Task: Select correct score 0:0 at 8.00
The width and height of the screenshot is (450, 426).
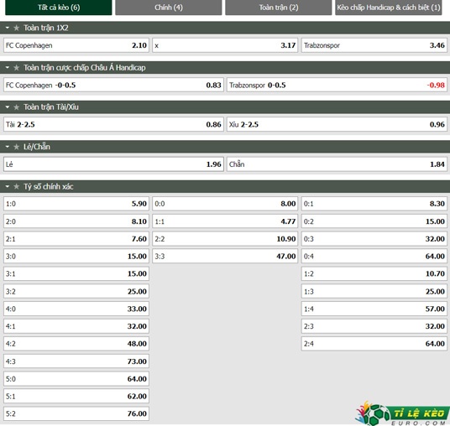Action: [225, 204]
